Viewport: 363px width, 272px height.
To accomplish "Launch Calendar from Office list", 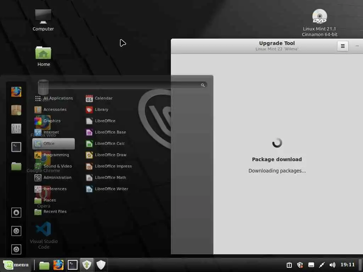I will click(99, 98).
